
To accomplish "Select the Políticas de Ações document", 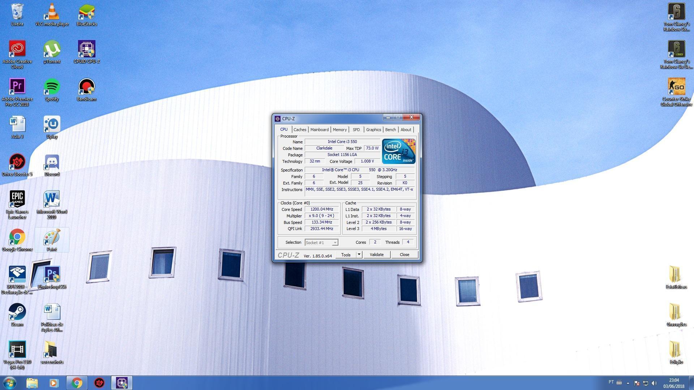I will click(x=52, y=318).
